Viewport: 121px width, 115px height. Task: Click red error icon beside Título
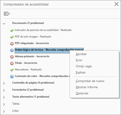click(x=12, y=63)
